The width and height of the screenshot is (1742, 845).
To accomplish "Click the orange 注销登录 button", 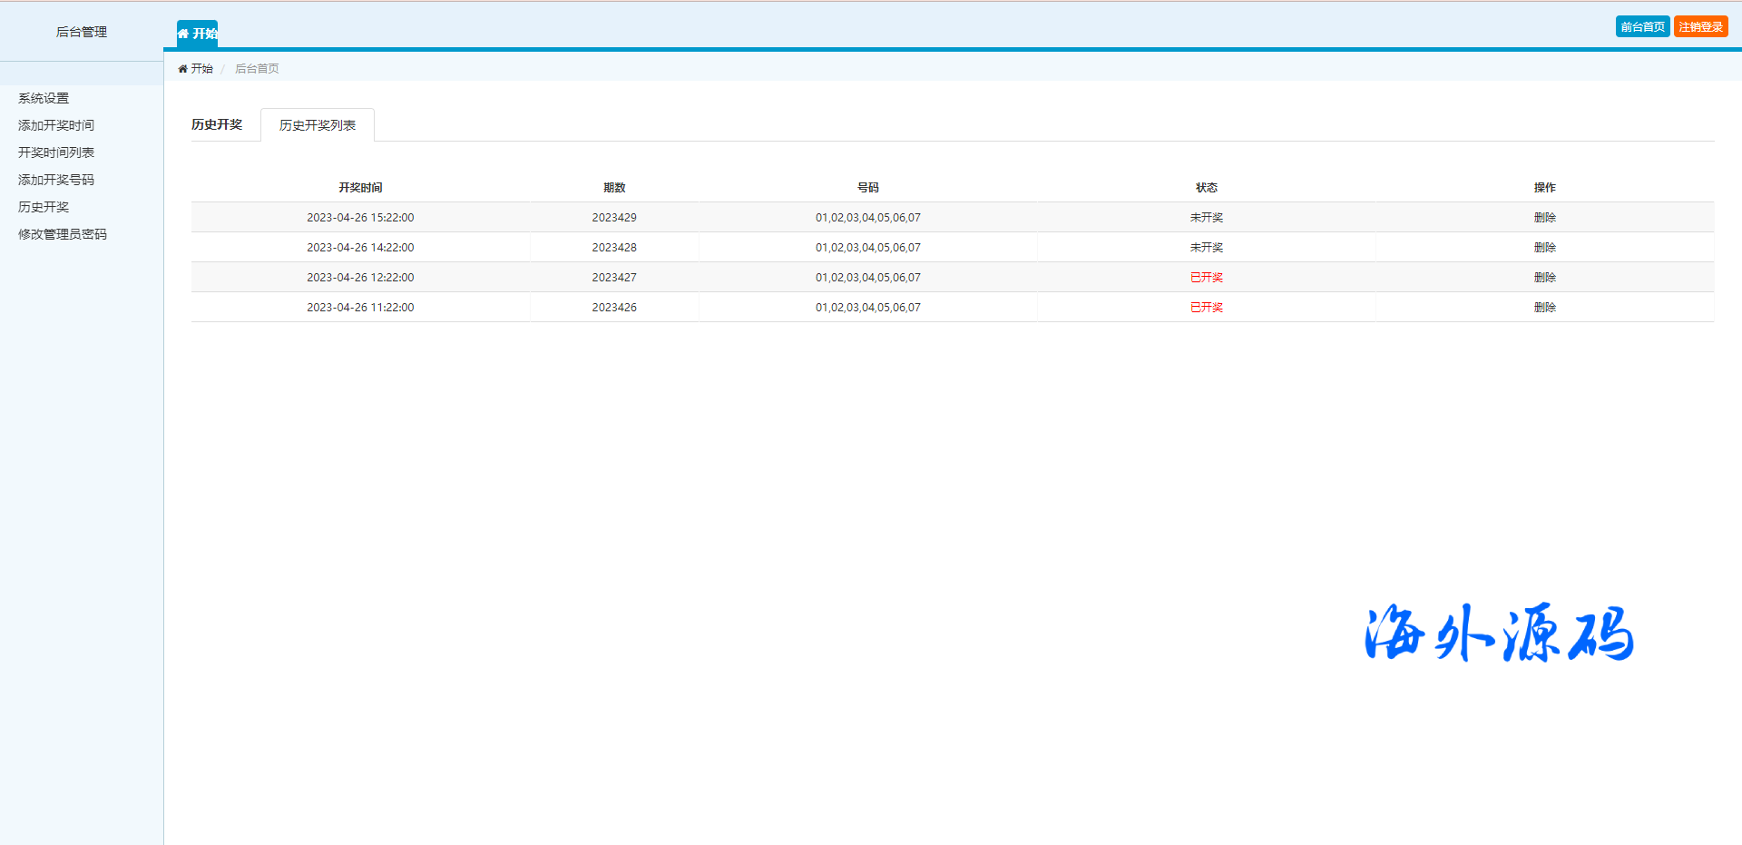I will click(x=1699, y=27).
